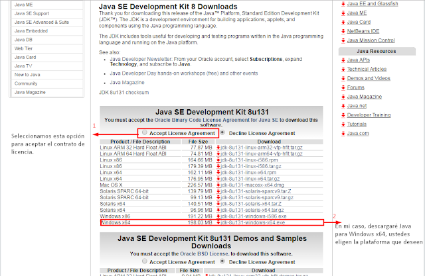The height and width of the screenshot is (276, 425).
Task: Click Windows x86 product description cell
Action: point(115,216)
